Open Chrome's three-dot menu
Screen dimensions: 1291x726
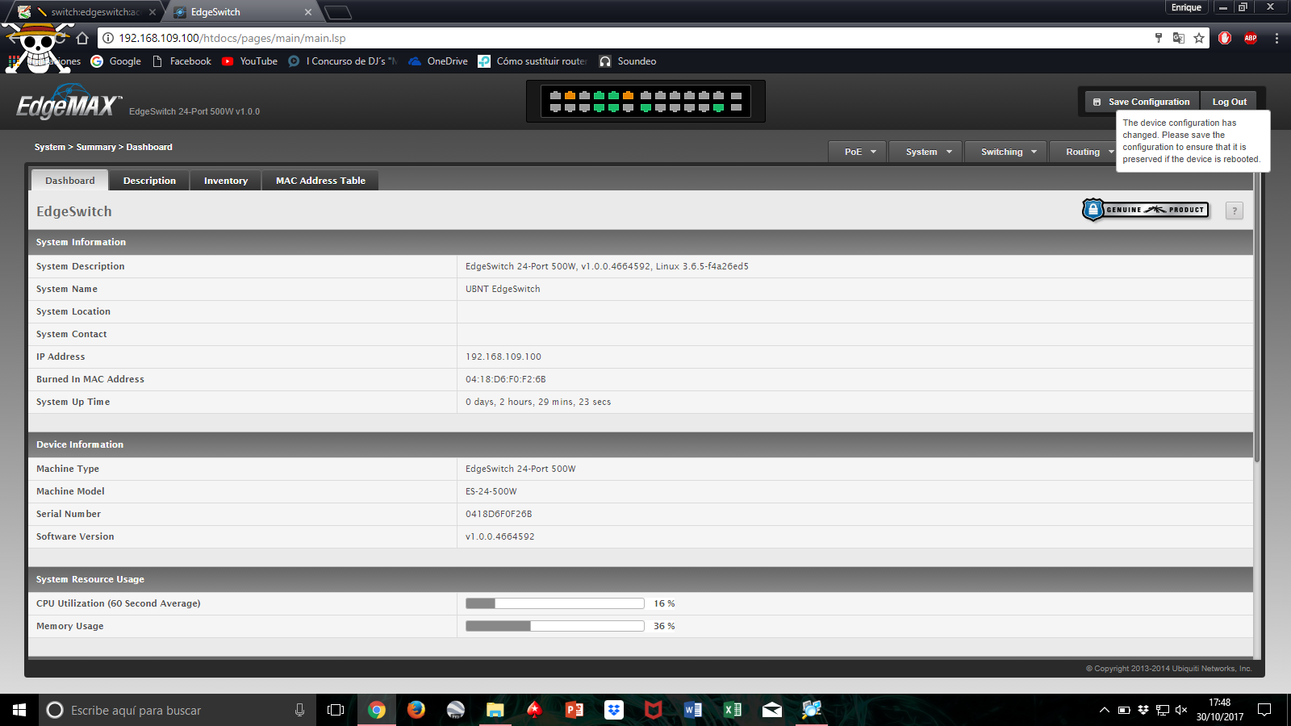[1276, 38]
